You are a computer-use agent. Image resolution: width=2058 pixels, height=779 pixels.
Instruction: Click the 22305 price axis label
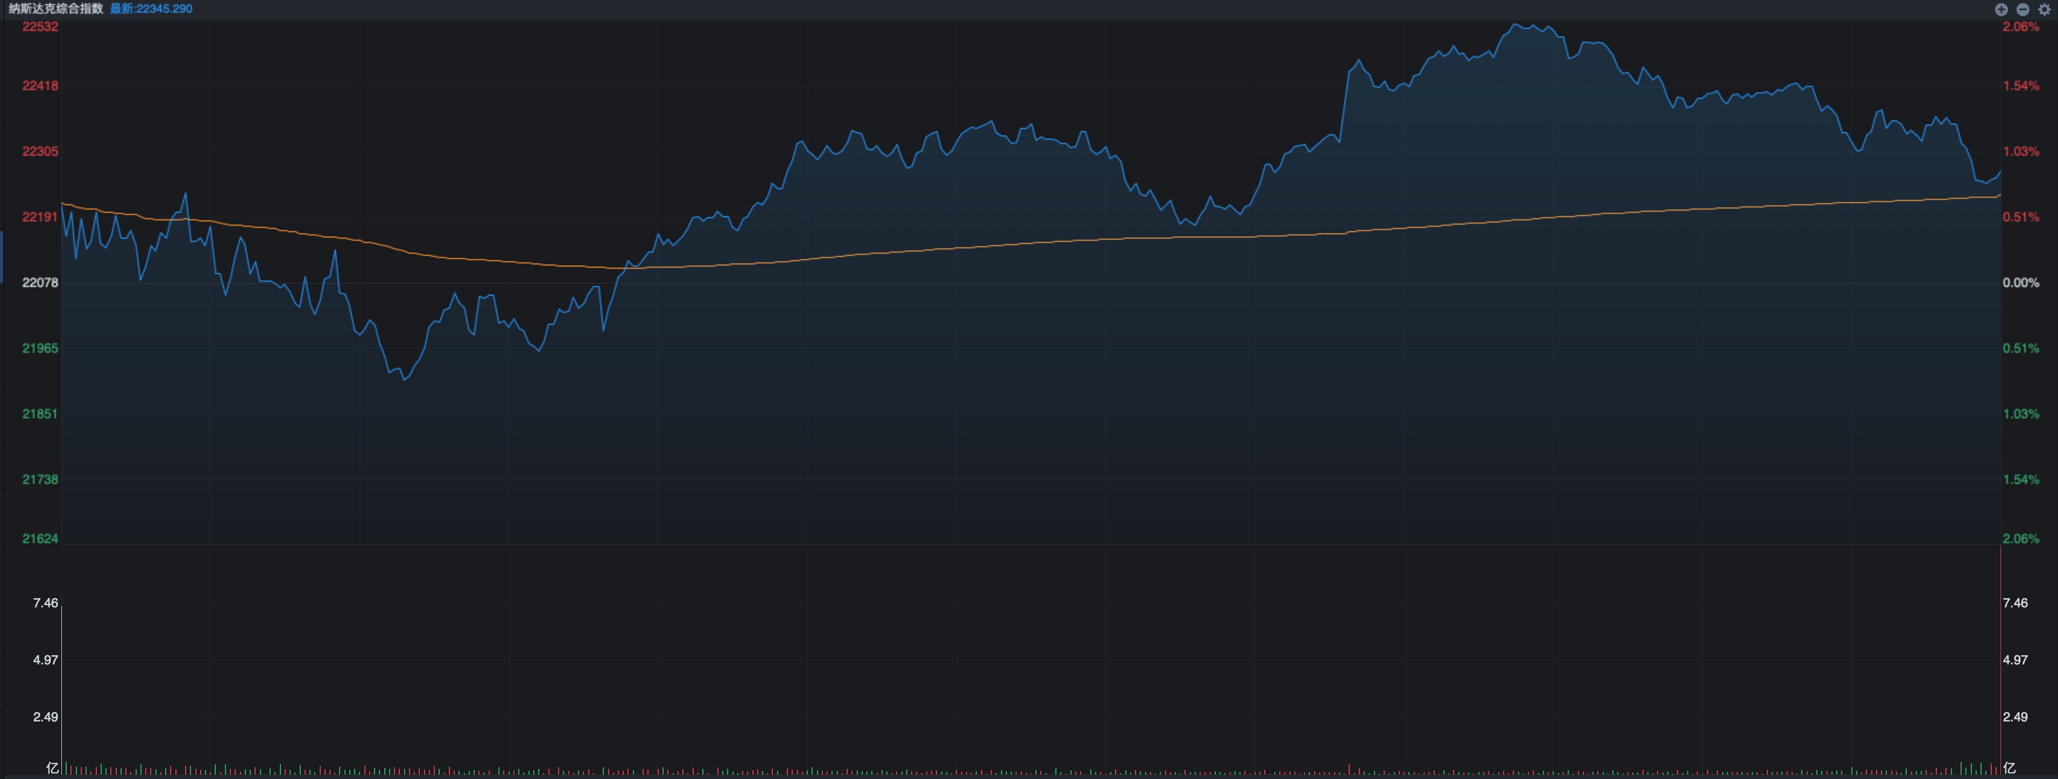pos(40,151)
